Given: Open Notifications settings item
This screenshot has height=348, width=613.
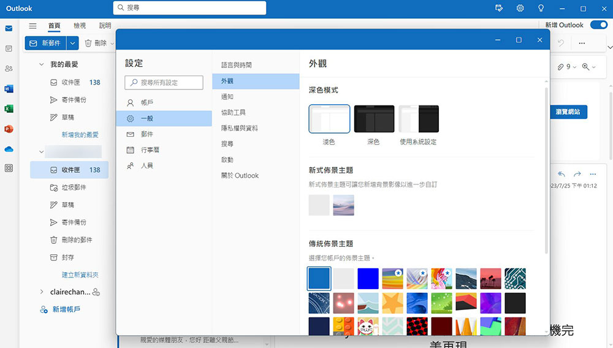Looking at the screenshot, I should [256, 97].
